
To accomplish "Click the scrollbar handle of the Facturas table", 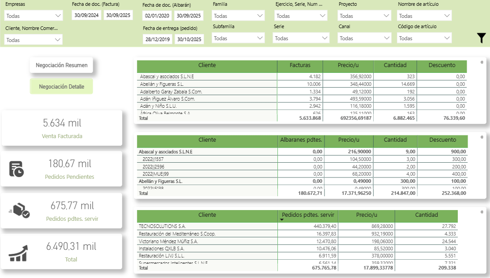I will [481, 62].
